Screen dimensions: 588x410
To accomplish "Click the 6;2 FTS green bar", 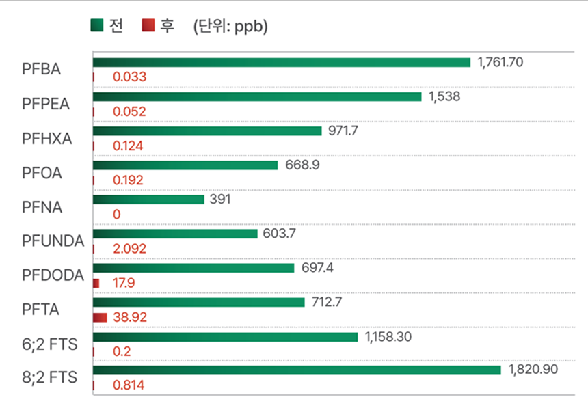I will pos(225,337).
